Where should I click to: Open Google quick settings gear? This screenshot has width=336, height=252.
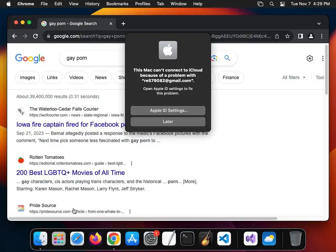pyautogui.click(x=310, y=58)
